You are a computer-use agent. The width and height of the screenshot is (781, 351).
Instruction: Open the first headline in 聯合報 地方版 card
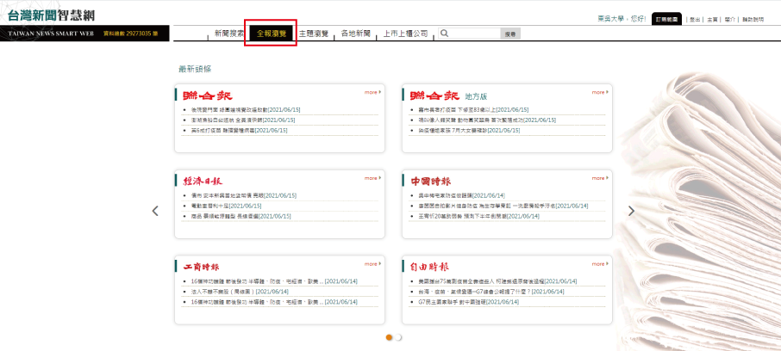pyautogui.click(x=473, y=109)
